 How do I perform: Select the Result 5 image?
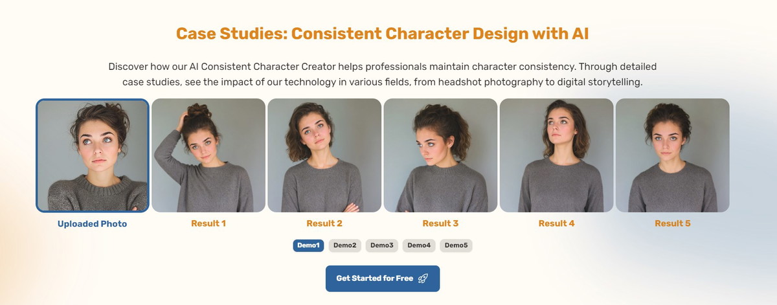pyautogui.click(x=672, y=155)
